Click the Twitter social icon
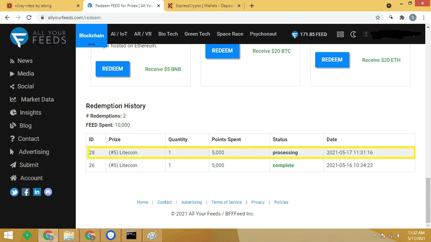Viewport: 431px width, 242px height. (14, 192)
